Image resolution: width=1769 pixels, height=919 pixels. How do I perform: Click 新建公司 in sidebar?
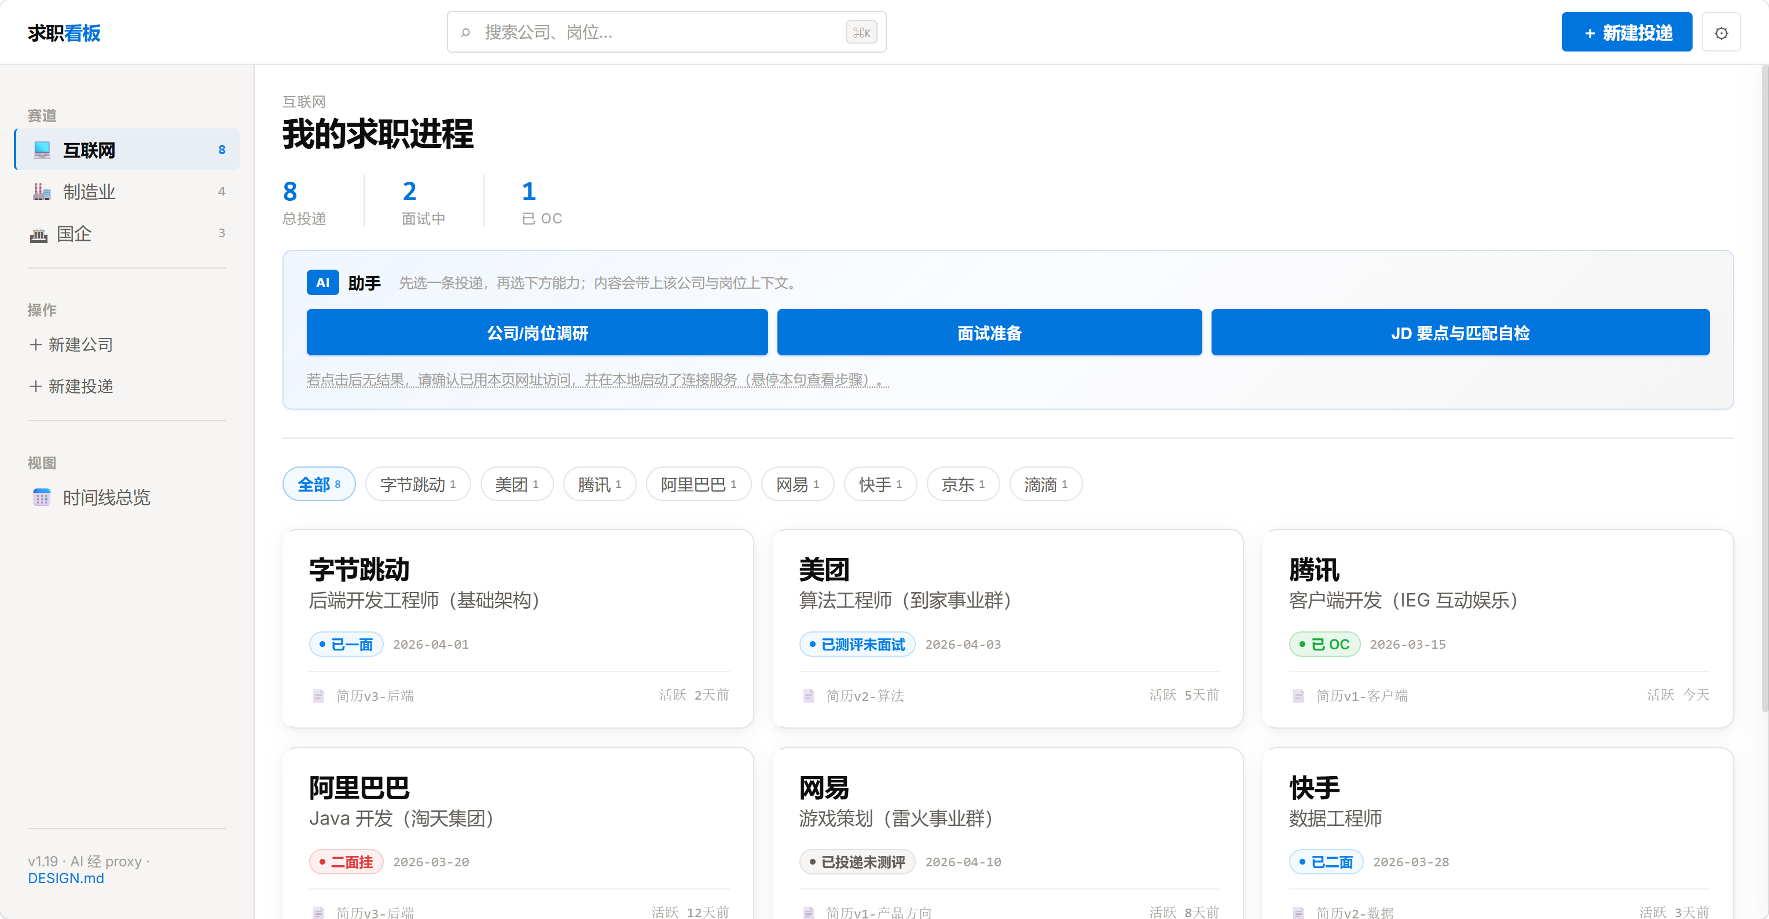(x=127, y=344)
